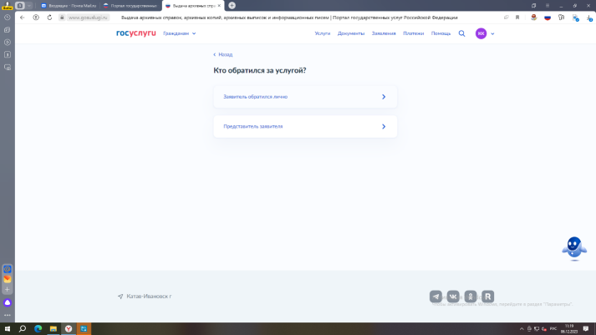Open the Документы menu item
Screen dimensions: 596x335
pos(351,33)
